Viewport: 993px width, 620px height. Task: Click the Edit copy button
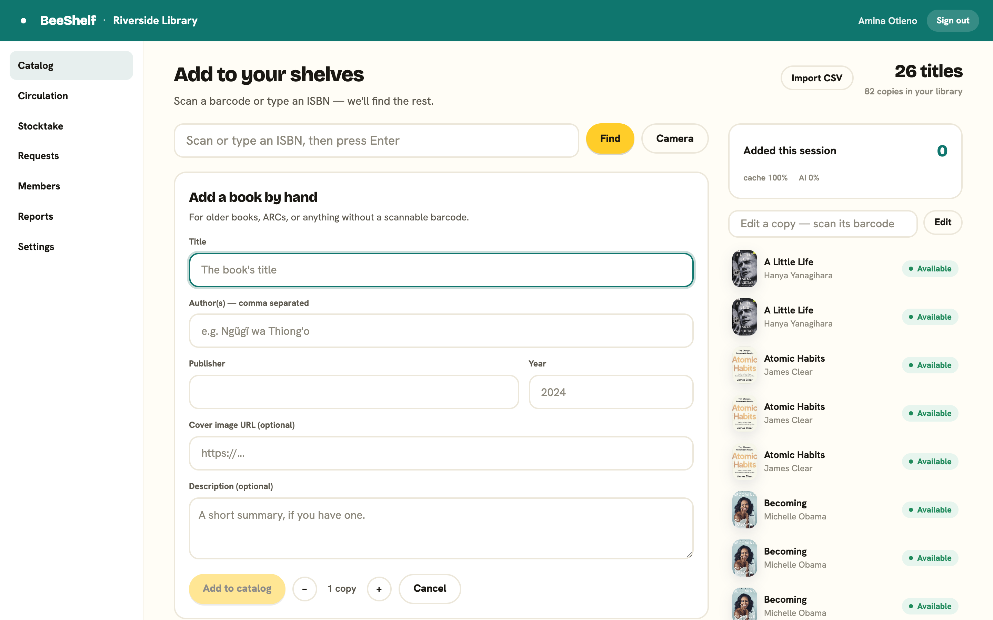tap(943, 222)
